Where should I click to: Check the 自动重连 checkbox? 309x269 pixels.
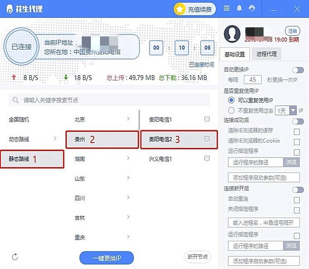[x=297, y=200]
